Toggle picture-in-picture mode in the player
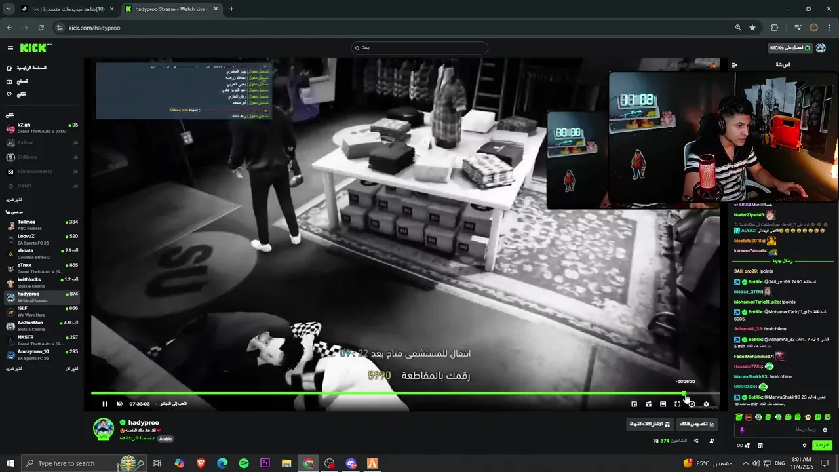839x472 pixels. (x=634, y=404)
